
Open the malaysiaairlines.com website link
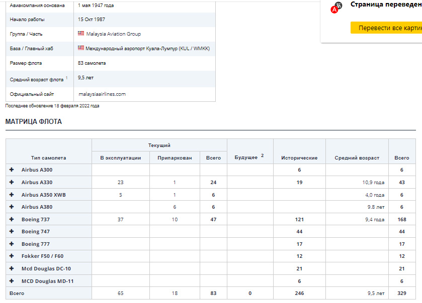click(102, 94)
